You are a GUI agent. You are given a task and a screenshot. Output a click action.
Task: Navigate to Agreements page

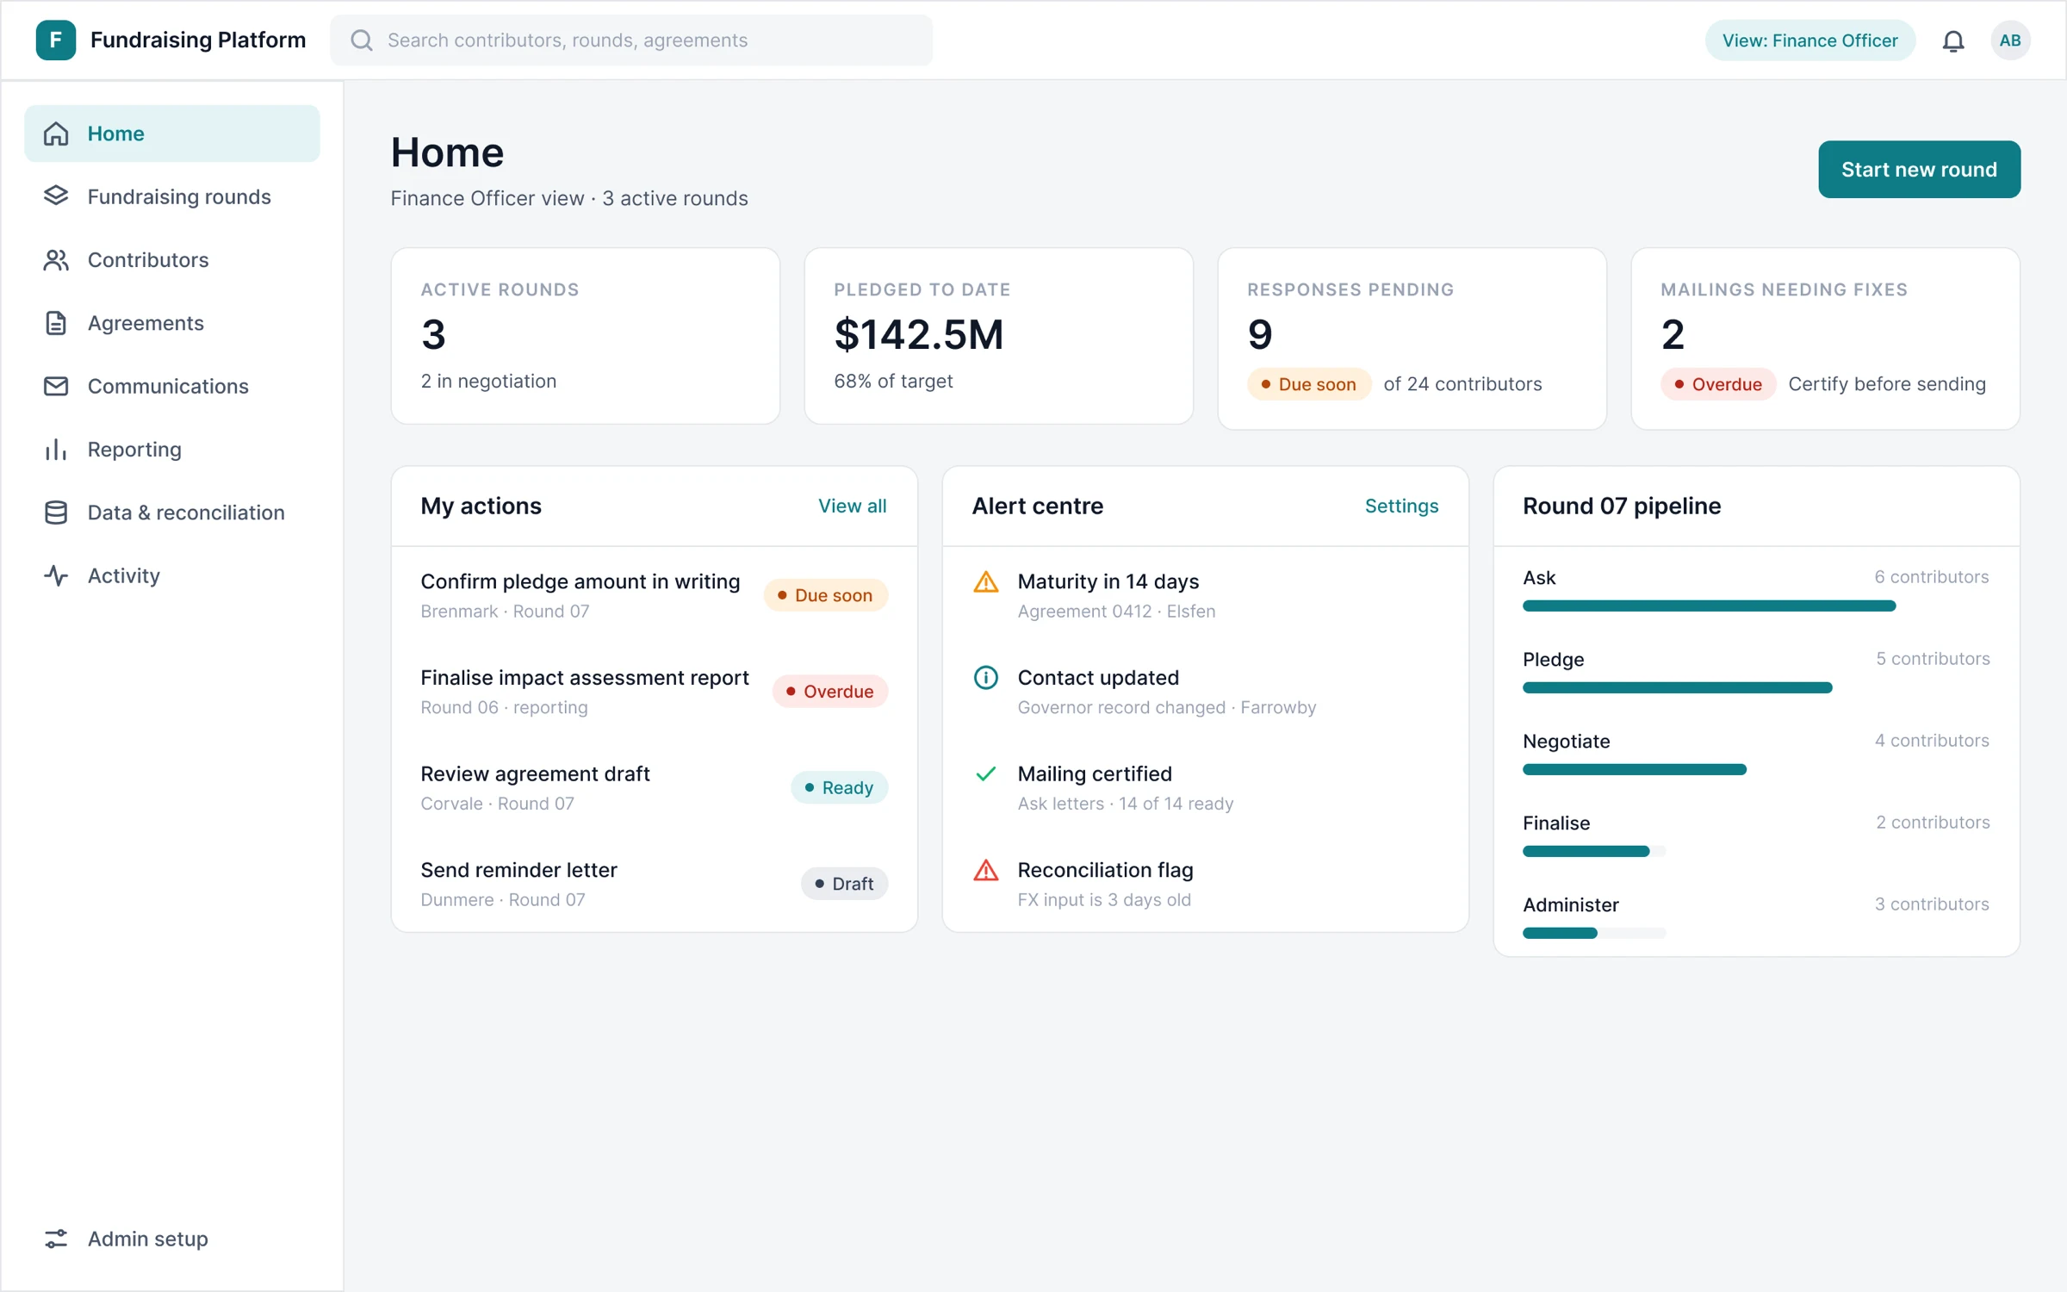point(172,323)
